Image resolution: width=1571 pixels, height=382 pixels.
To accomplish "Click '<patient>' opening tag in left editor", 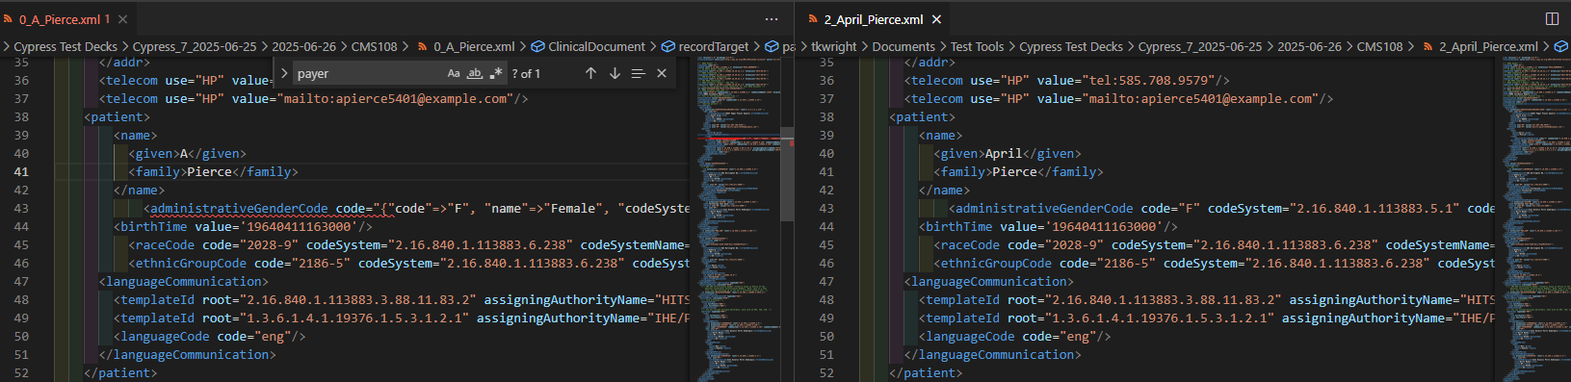I will click(118, 116).
